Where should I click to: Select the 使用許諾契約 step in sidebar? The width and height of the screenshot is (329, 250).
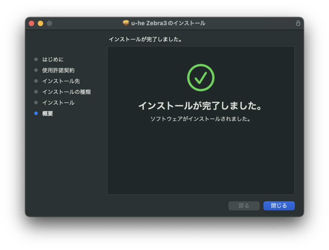click(58, 70)
